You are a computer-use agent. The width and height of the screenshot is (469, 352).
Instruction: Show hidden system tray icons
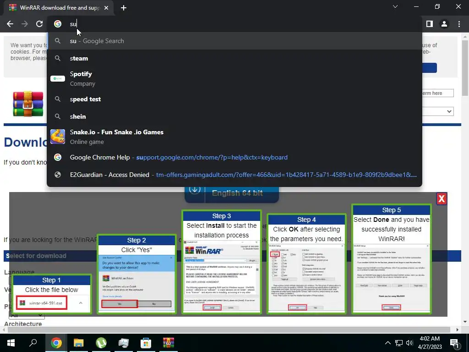(x=387, y=343)
